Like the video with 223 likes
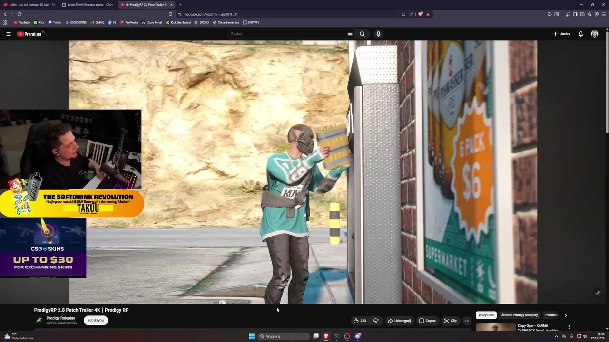The width and height of the screenshot is (609, 342). (x=360, y=321)
